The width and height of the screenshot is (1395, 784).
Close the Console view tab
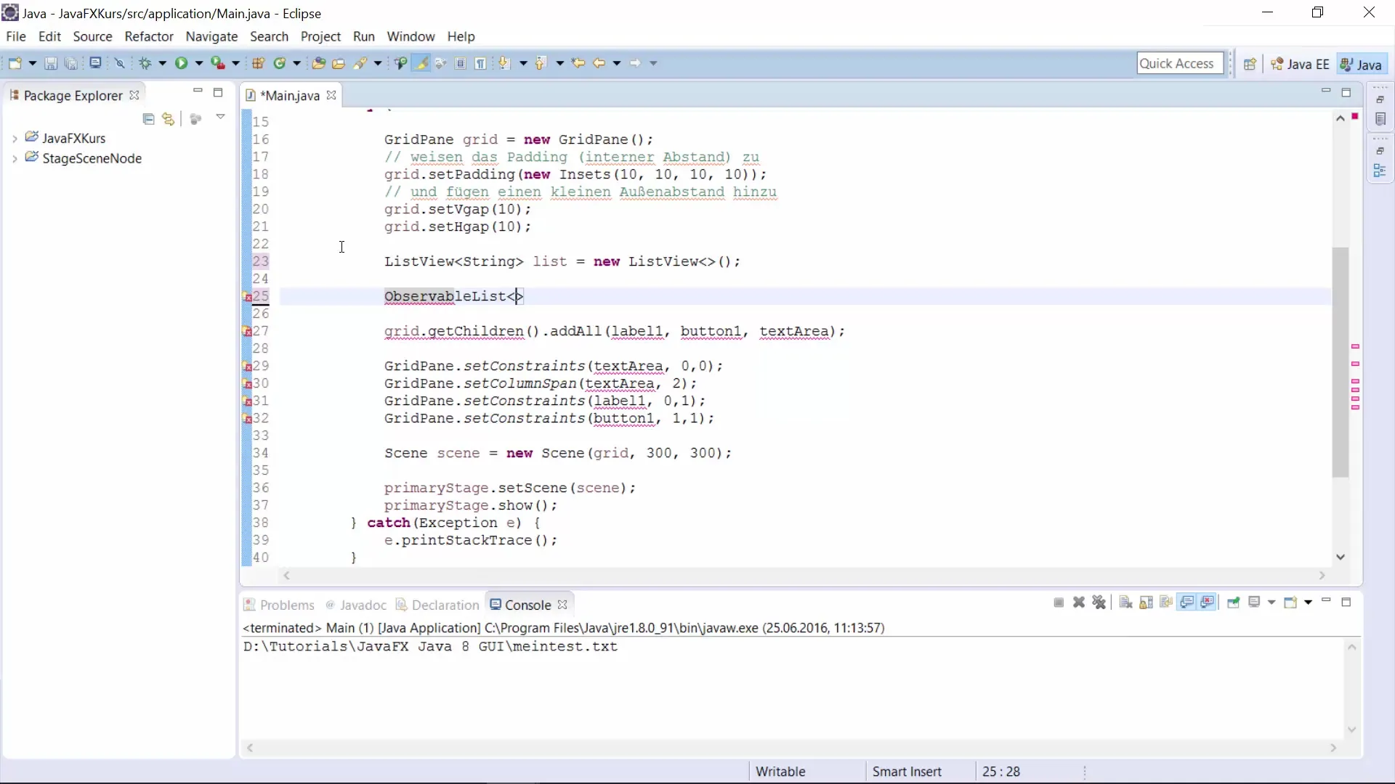[x=562, y=605]
